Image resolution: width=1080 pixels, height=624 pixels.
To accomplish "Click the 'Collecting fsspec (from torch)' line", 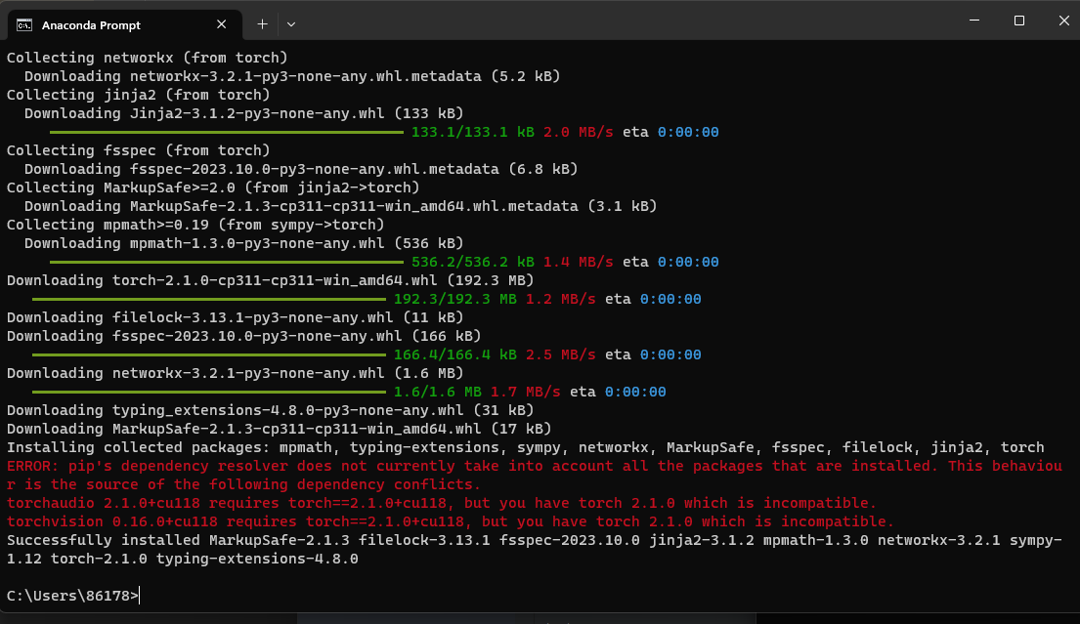I will click(139, 150).
